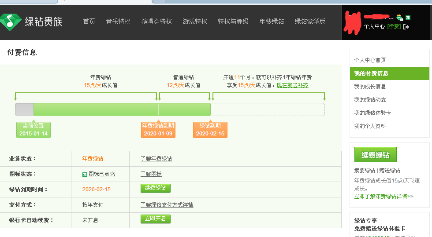Click the redacted user avatar
432x237 pixels.
(352, 22)
